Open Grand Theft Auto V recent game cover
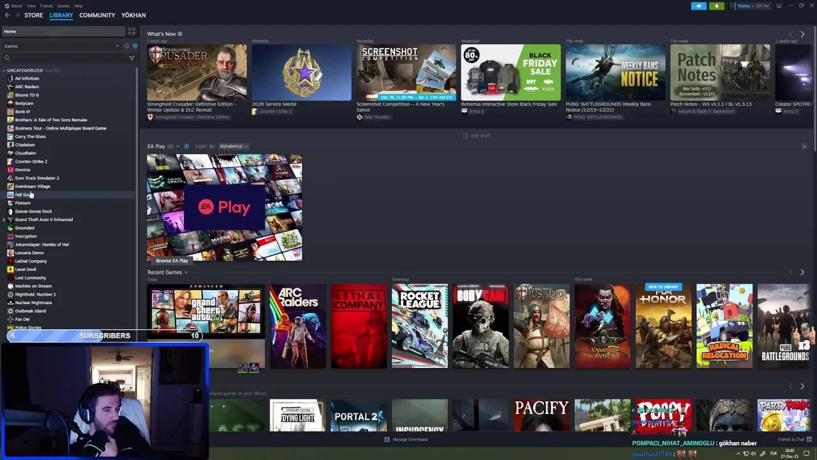817x460 pixels. tap(206, 312)
